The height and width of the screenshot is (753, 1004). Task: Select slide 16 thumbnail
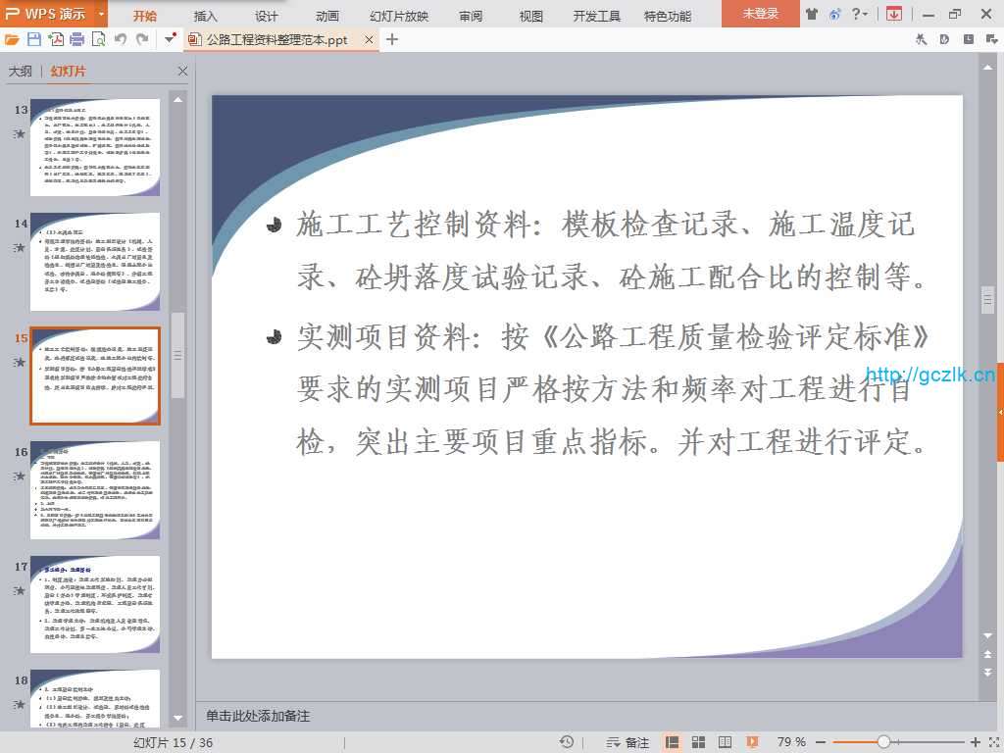(95, 490)
